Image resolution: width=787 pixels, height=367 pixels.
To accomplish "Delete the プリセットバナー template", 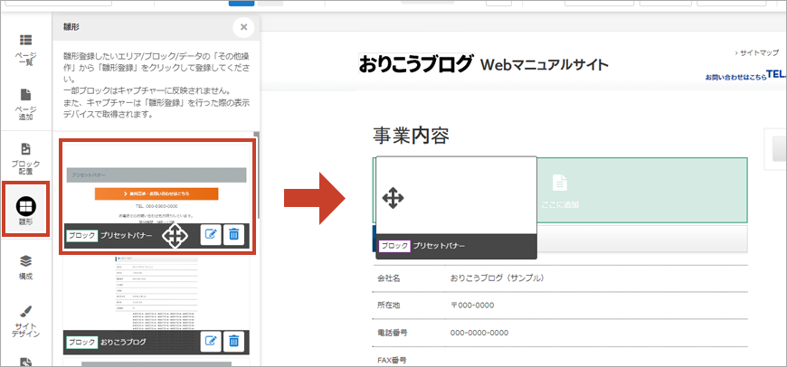I will (234, 235).
